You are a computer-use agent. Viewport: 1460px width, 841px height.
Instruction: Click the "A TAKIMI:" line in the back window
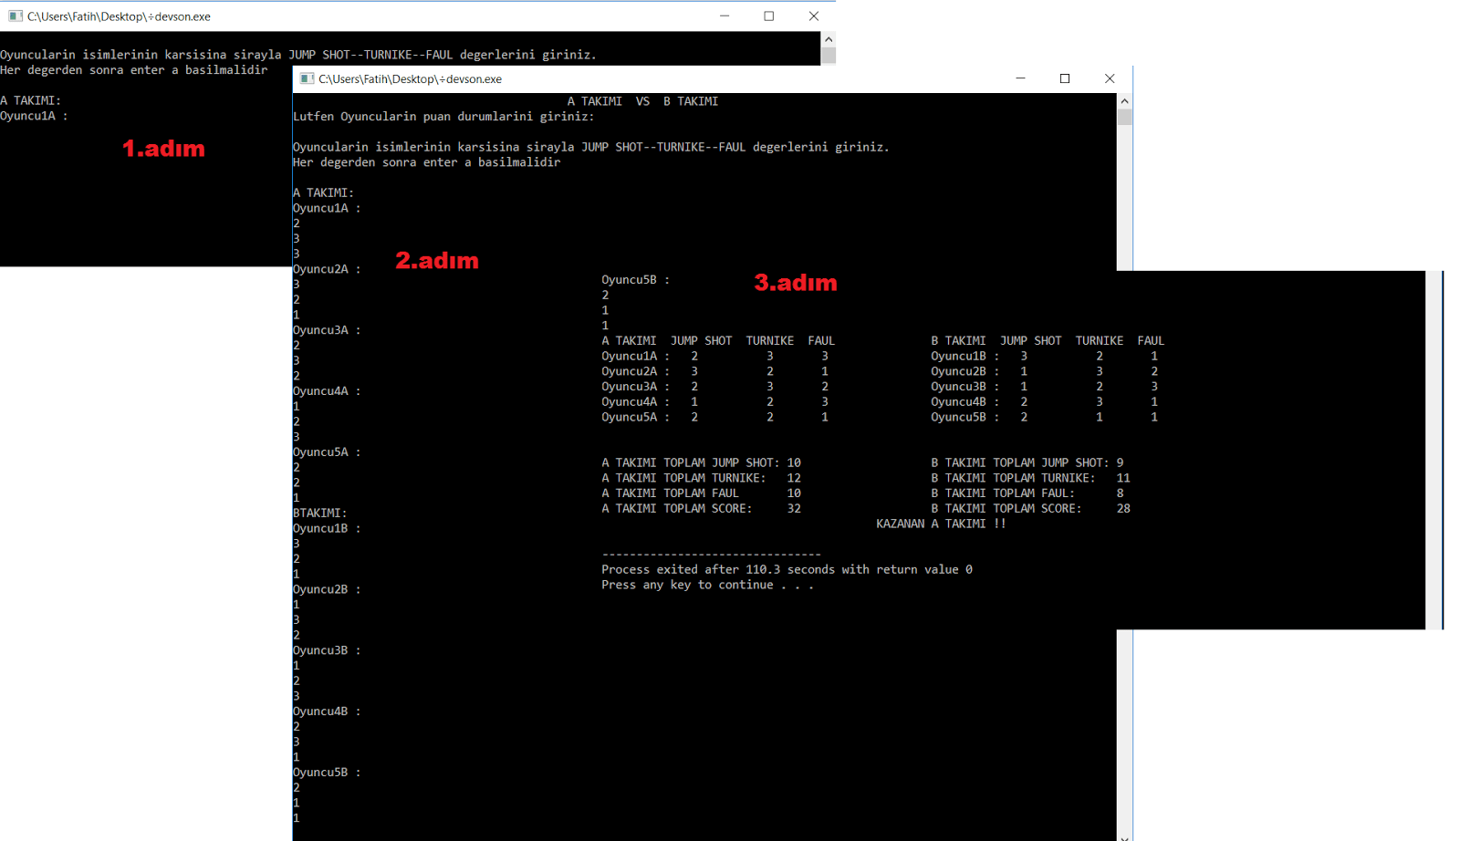point(31,100)
